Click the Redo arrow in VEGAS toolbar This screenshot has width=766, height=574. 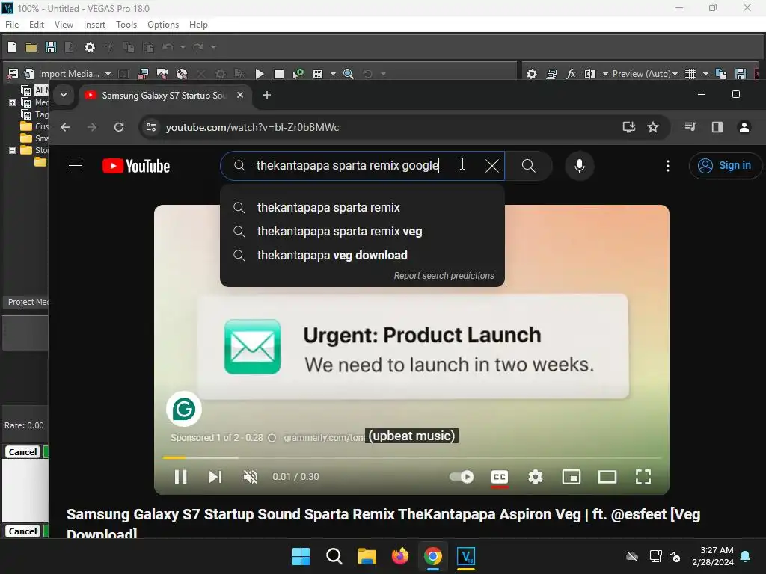click(197, 47)
